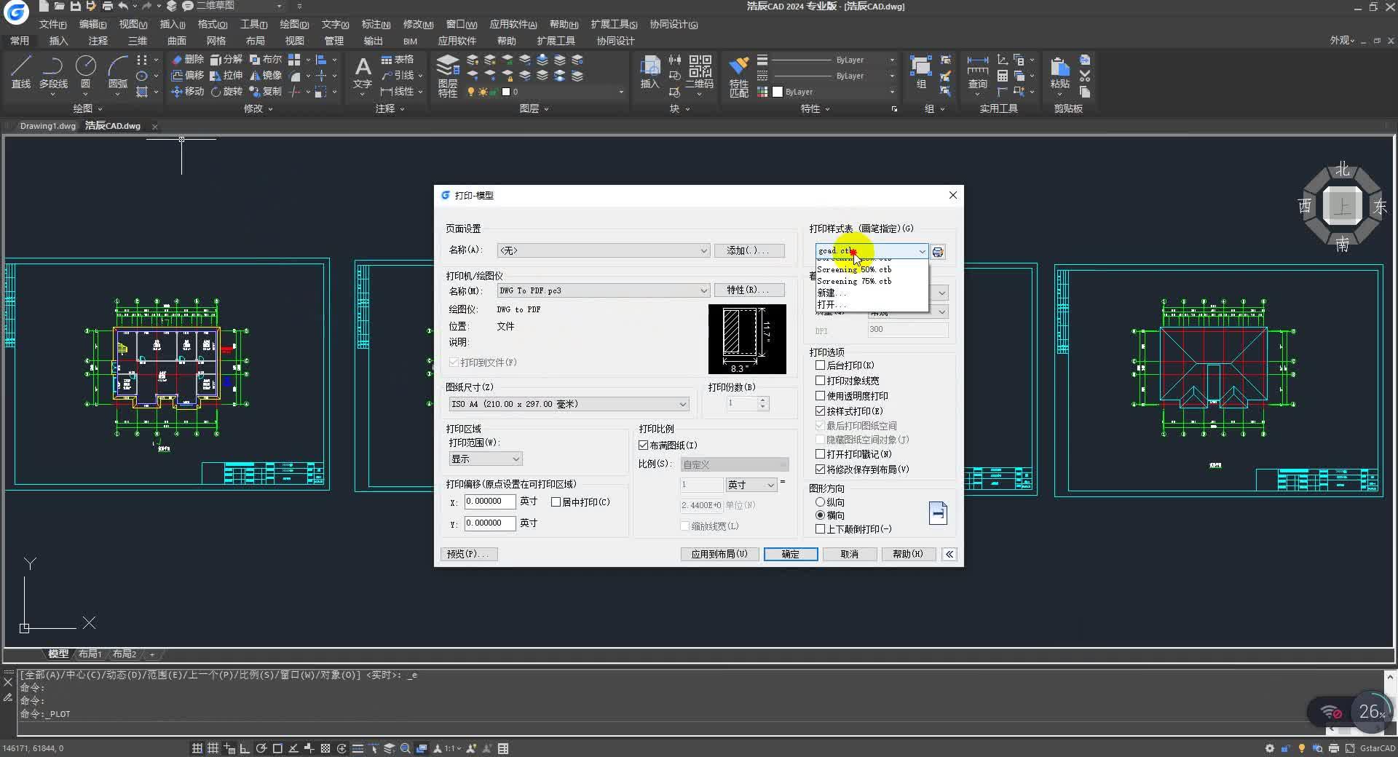The height and width of the screenshot is (757, 1398).
Task: Select the Line (直线) drawing tool
Action: point(21,73)
